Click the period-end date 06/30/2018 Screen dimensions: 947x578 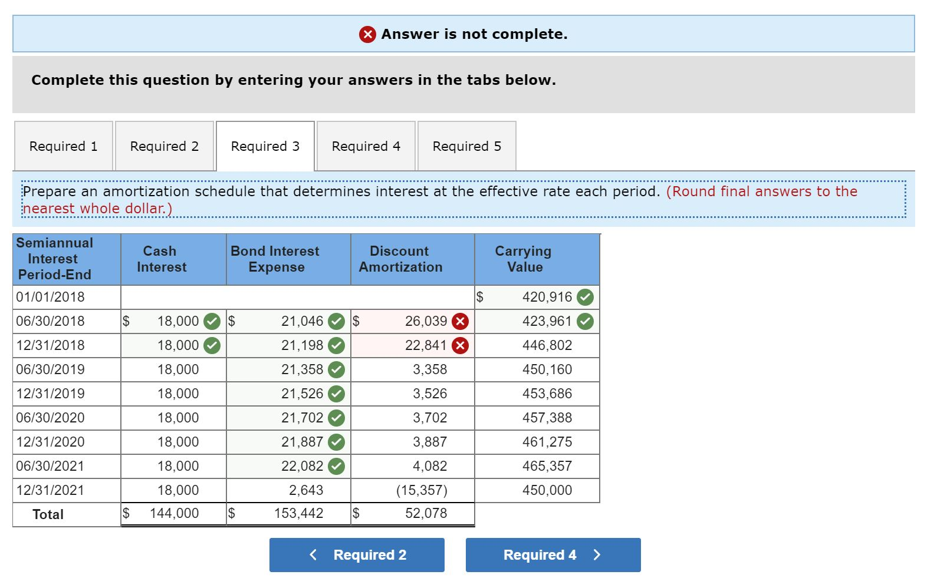51,321
